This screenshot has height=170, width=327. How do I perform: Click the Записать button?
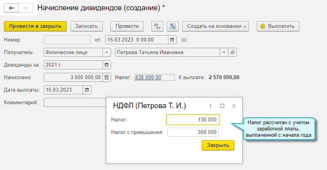pyautogui.click(x=86, y=26)
